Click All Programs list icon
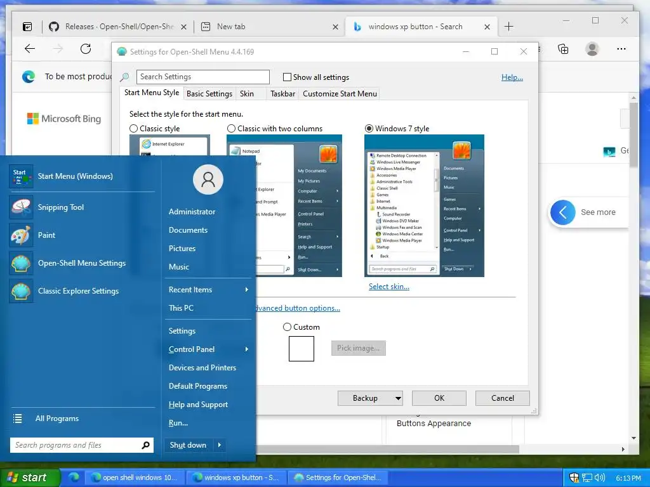This screenshot has width=650, height=487. pos(17,419)
